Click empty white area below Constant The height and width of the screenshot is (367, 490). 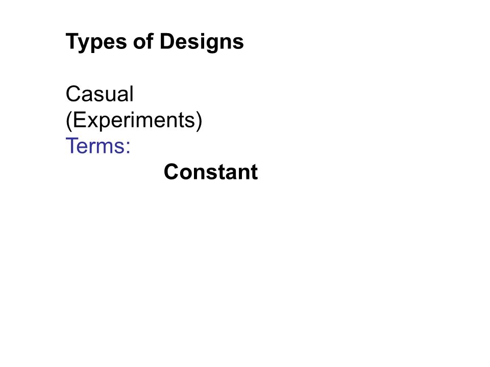pyautogui.click(x=211, y=250)
